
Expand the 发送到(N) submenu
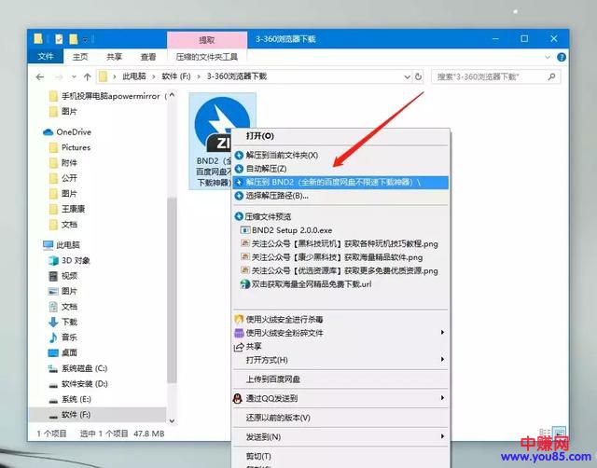coord(340,437)
